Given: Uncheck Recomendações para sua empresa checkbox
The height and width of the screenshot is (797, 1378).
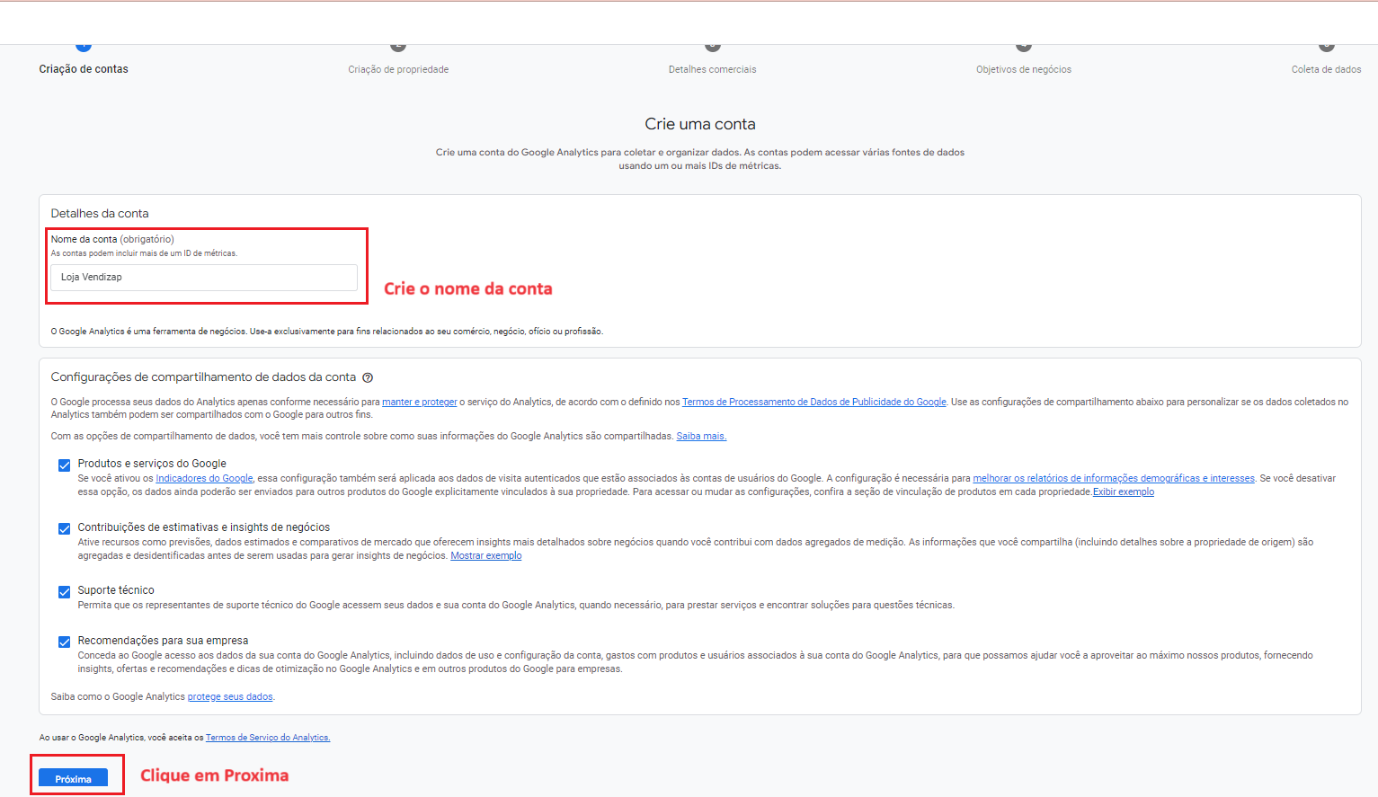Looking at the screenshot, I should tap(65, 642).
